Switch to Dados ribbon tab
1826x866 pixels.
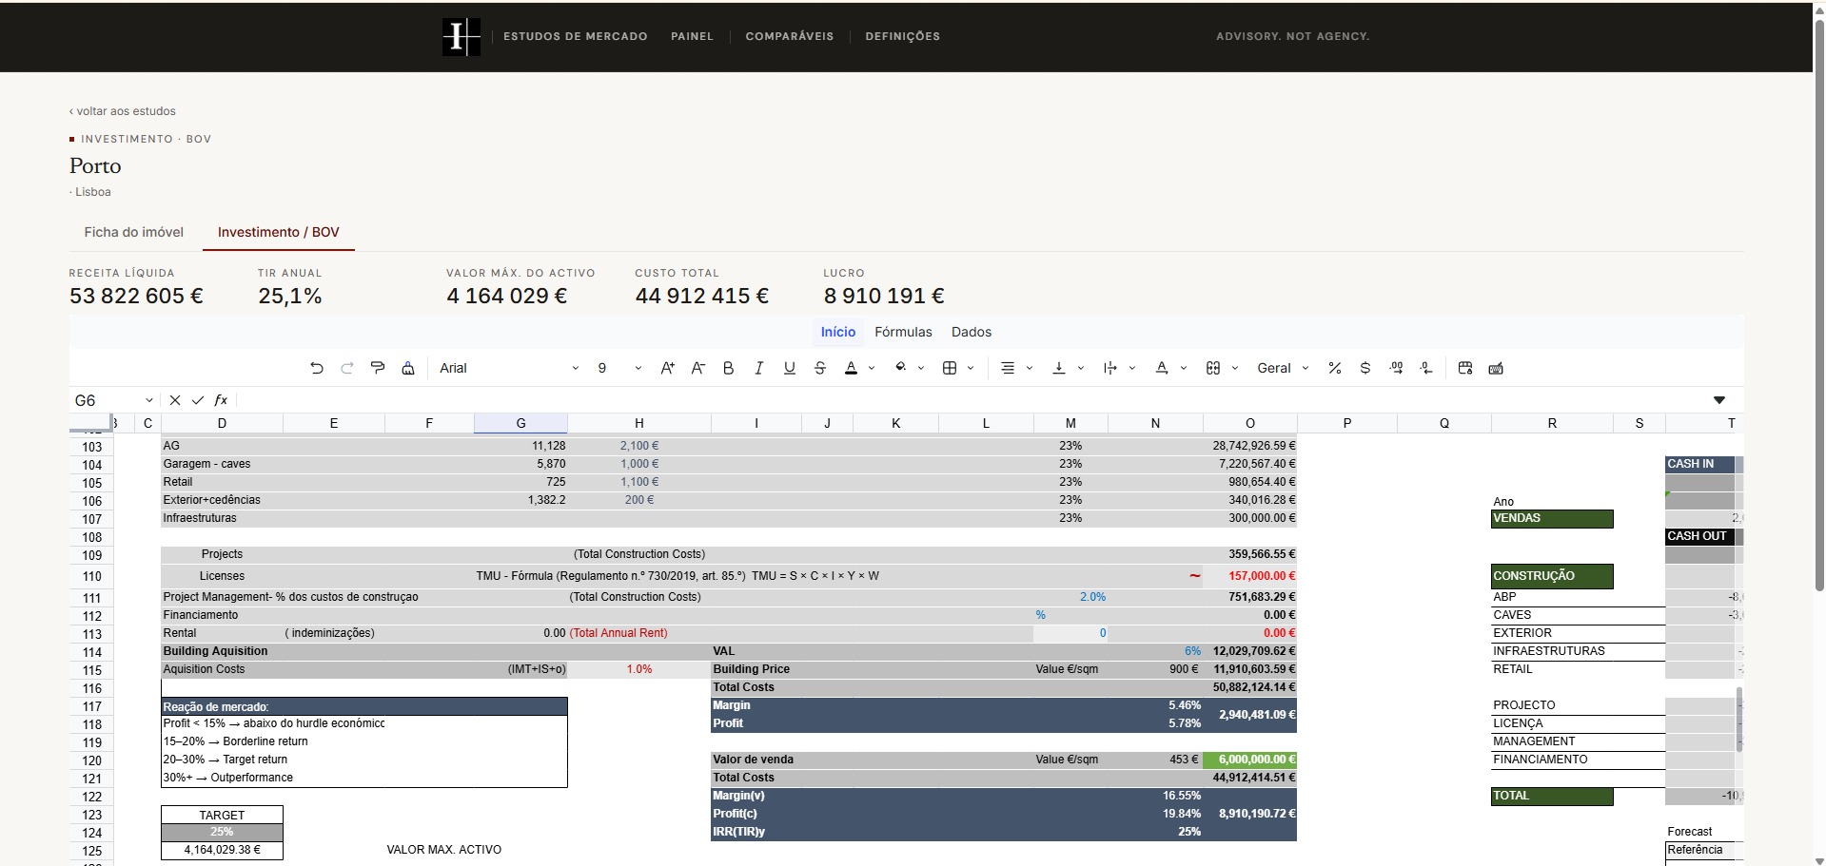point(972,332)
